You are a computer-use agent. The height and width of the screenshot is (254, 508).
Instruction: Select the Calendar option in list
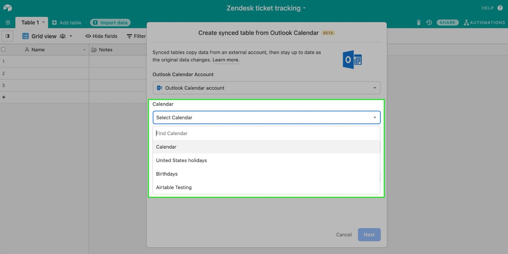click(x=266, y=147)
